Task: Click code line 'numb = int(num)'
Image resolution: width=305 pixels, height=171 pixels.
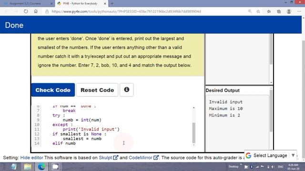Action: pos(82,120)
